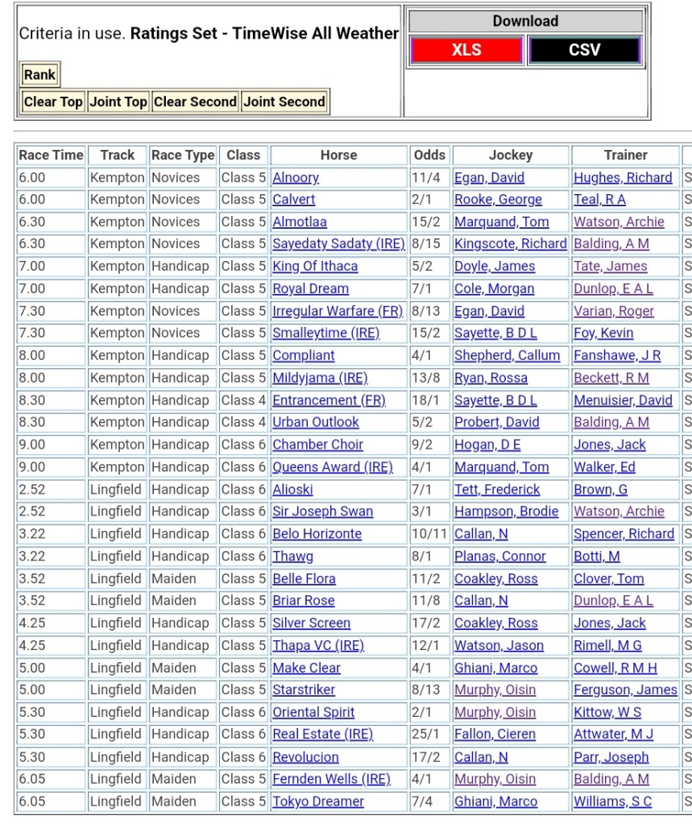Select the Joint Top filter button
The width and height of the screenshot is (692, 824).
118,101
